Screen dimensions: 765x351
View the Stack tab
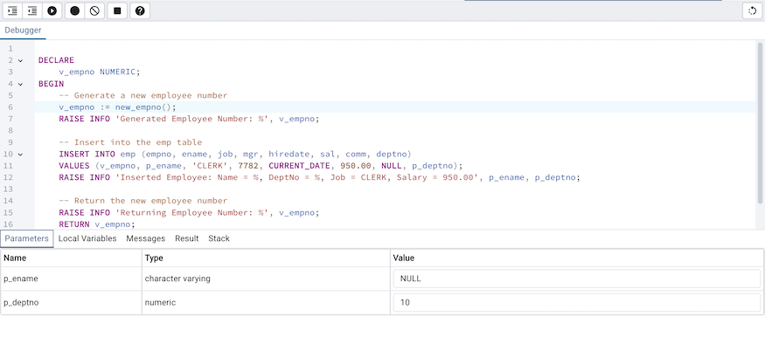[x=219, y=238]
